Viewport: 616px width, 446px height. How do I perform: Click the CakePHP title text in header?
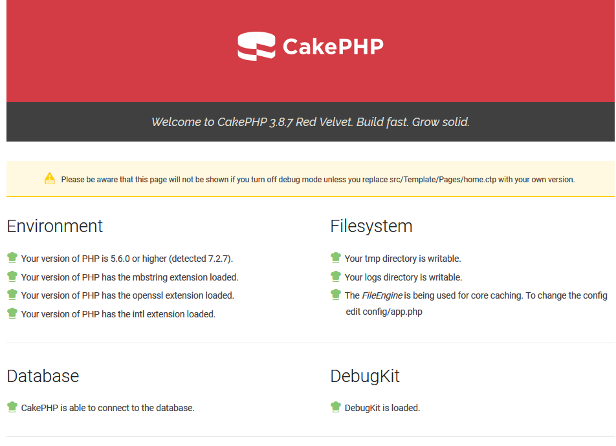pyautogui.click(x=333, y=47)
